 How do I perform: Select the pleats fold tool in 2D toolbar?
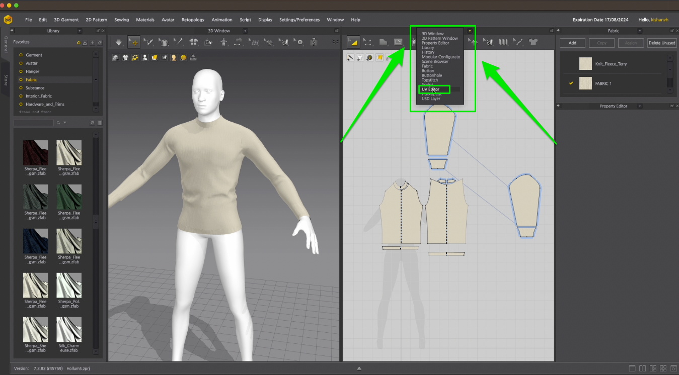503,42
